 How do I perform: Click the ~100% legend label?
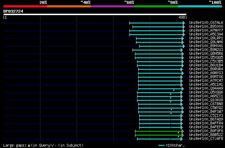(x=215, y=2)
